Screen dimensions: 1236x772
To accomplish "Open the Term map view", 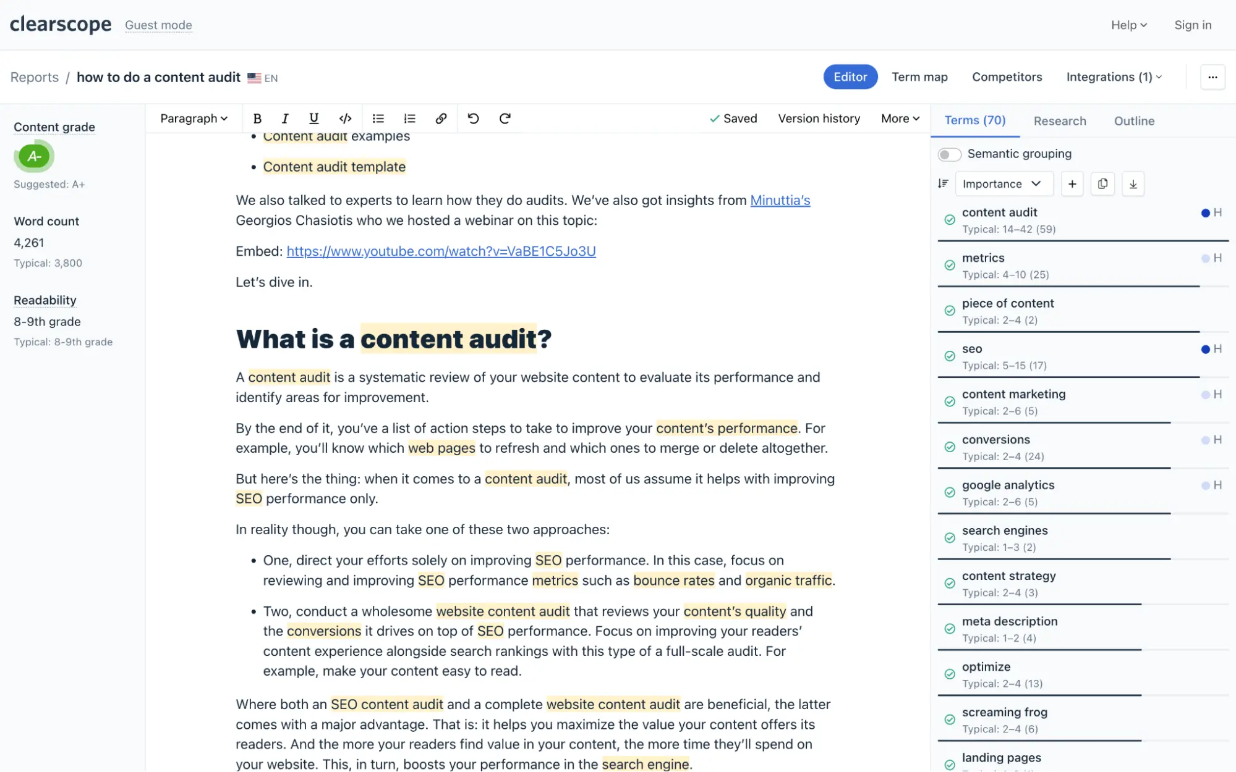I will click(919, 77).
